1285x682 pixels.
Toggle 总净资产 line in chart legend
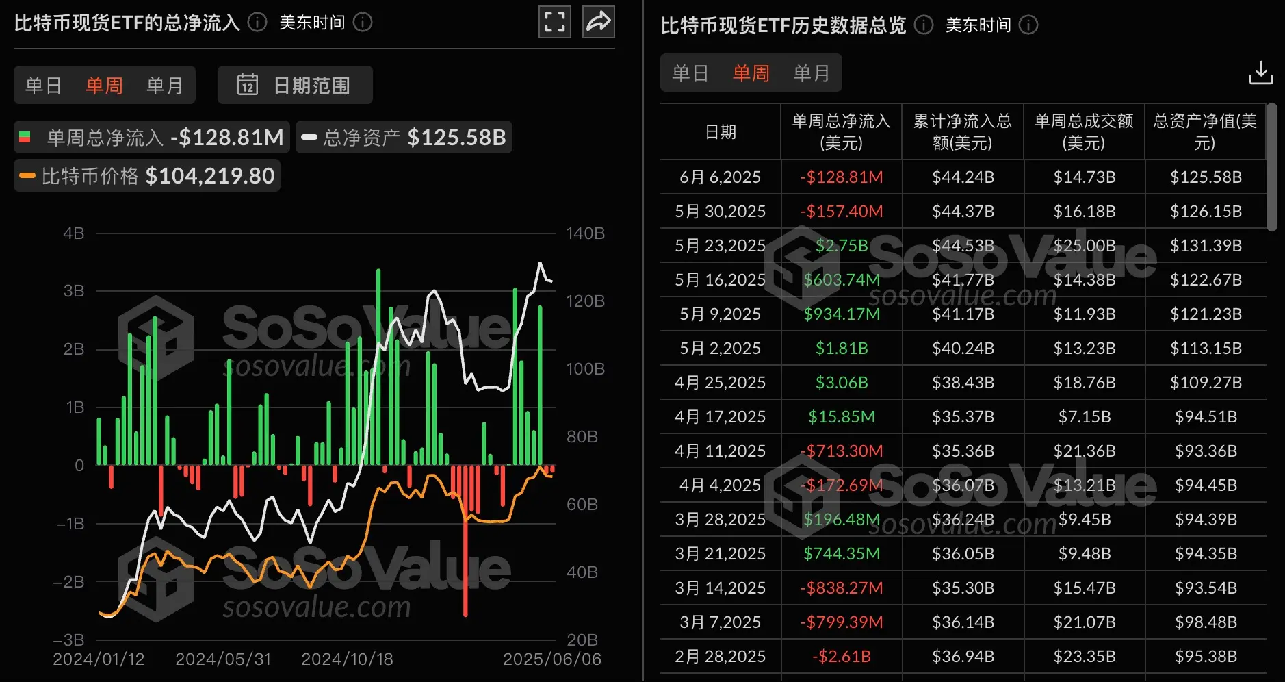404,137
